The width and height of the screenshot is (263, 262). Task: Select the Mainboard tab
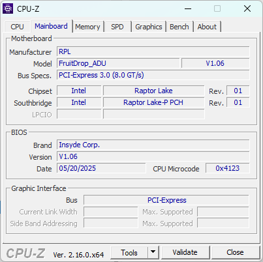point(52,26)
